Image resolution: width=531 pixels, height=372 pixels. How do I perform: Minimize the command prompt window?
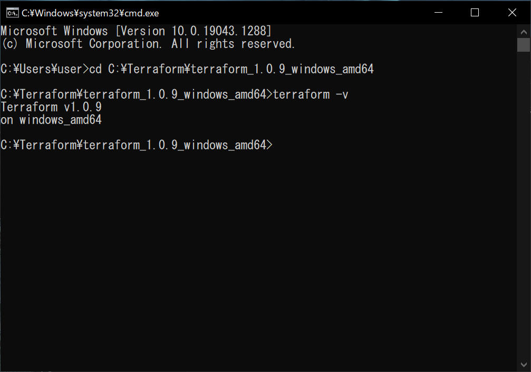click(439, 13)
